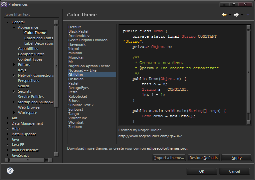Click the type filter text field
This screenshot has width=255, height=180.
(x=31, y=14)
